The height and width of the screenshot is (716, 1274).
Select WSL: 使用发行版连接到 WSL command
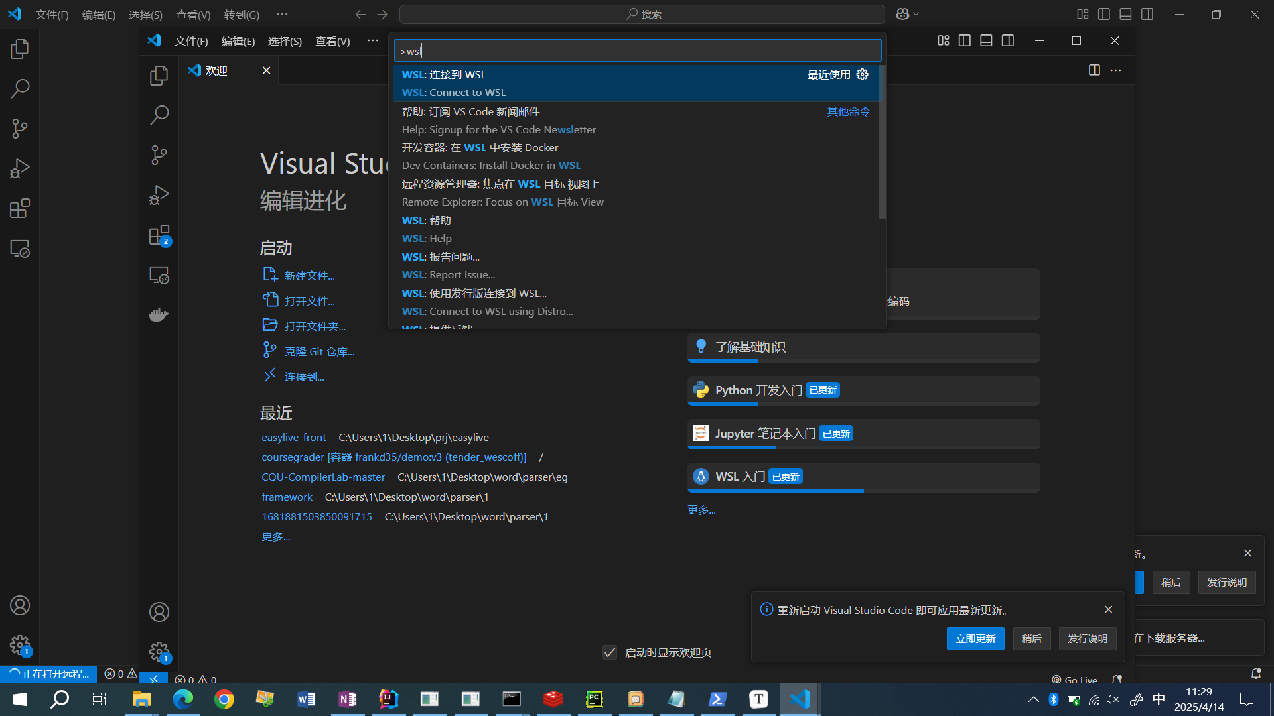[636, 302]
